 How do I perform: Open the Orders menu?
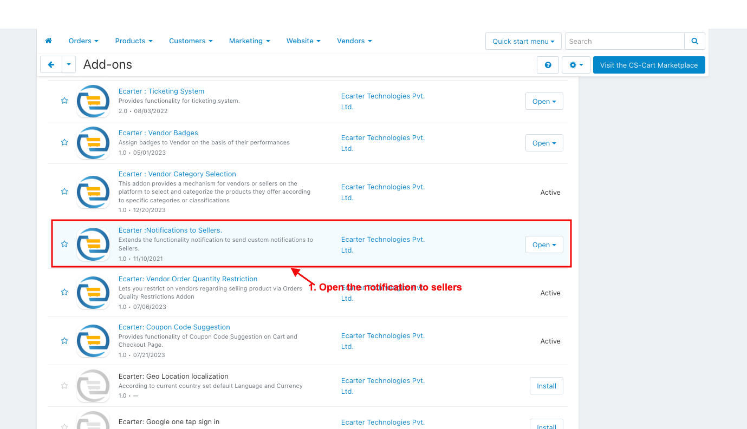tap(83, 41)
